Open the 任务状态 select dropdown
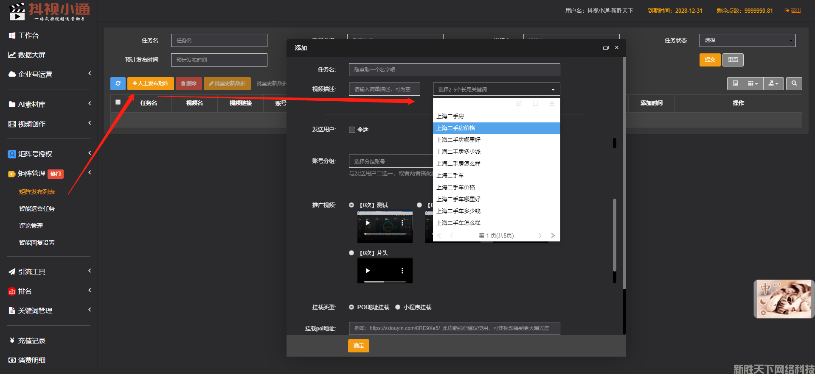 (x=747, y=40)
